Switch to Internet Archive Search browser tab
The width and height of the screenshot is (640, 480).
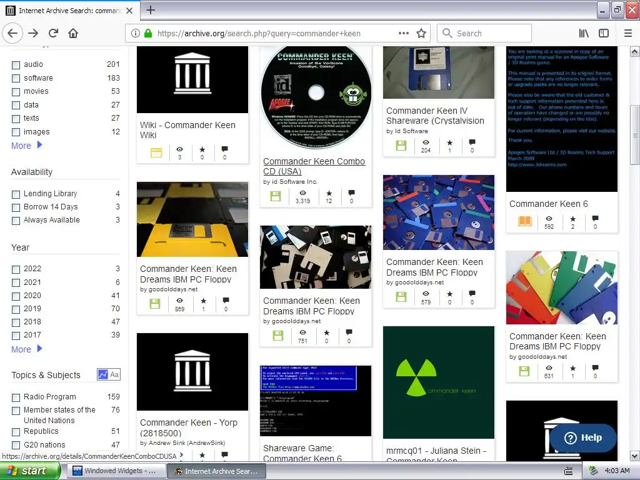click(x=69, y=10)
